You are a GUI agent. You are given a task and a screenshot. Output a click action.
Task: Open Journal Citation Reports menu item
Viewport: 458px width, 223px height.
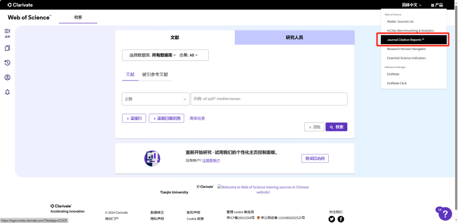[413, 40]
